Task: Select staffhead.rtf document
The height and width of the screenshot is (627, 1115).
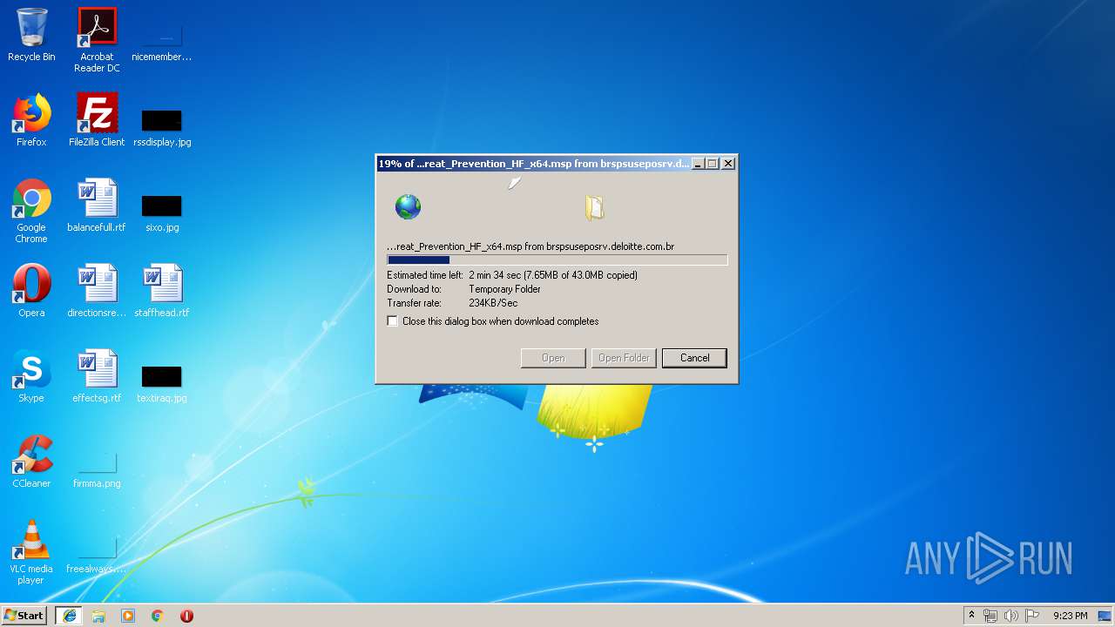Action: [161, 291]
